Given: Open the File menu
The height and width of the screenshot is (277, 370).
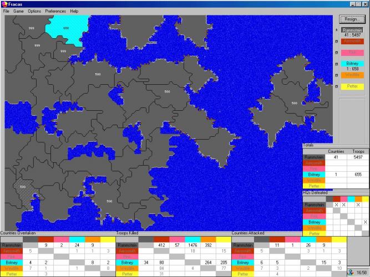Looking at the screenshot, I should coord(6,11).
